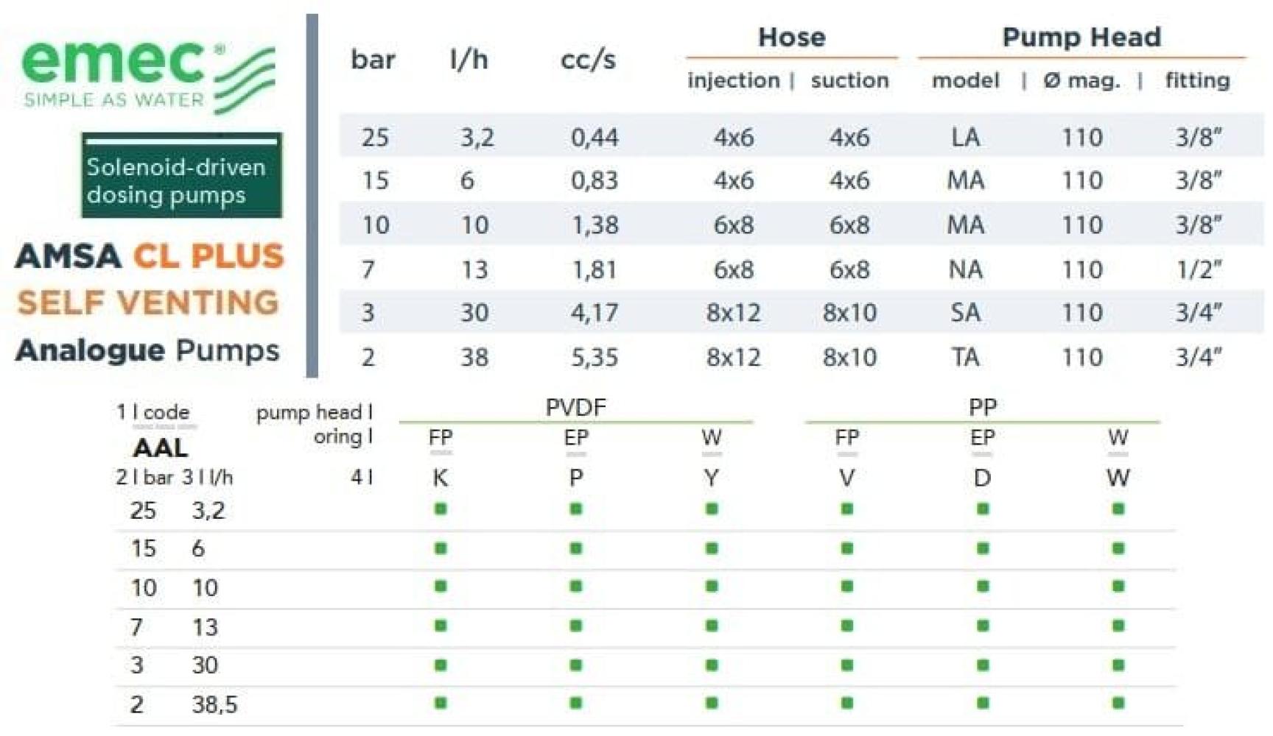Click the AMSA CL PLUS heading
Image resolution: width=1273 pixels, height=736 pixels.
(x=149, y=256)
